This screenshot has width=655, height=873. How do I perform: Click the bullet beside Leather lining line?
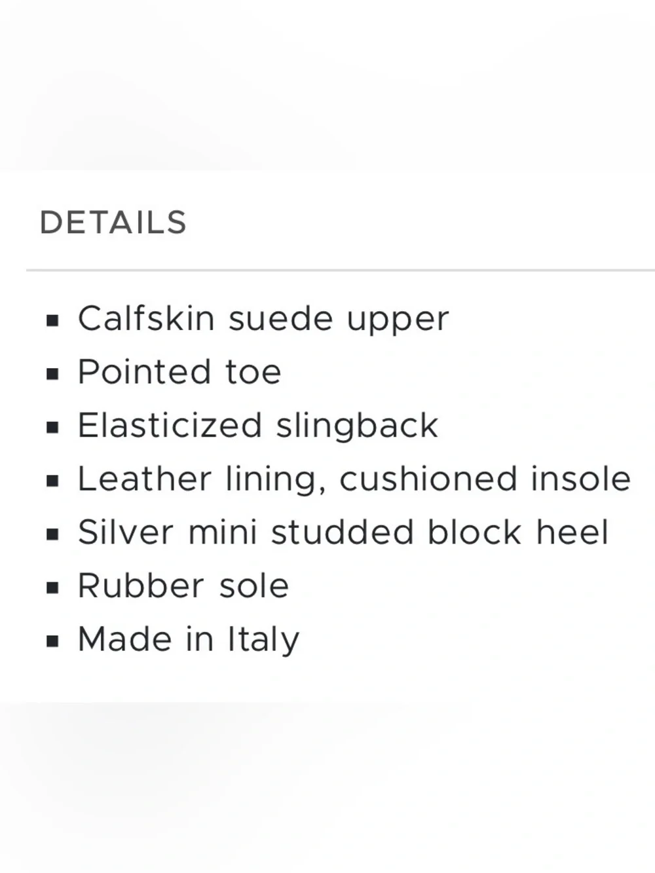(53, 481)
